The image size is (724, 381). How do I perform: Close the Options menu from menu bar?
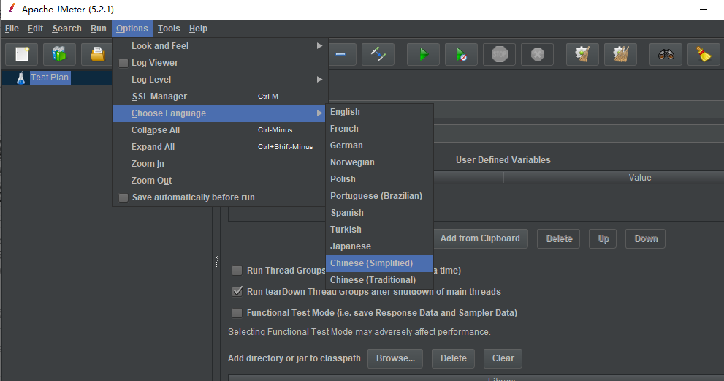point(132,29)
